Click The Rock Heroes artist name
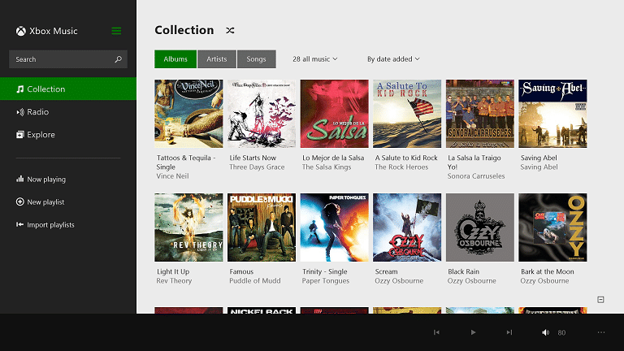 [x=401, y=167]
